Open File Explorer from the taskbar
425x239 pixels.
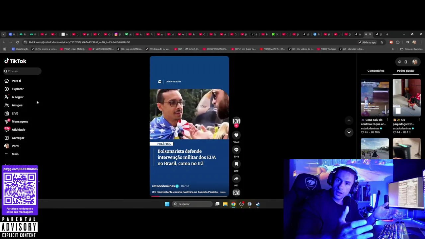tap(225, 204)
